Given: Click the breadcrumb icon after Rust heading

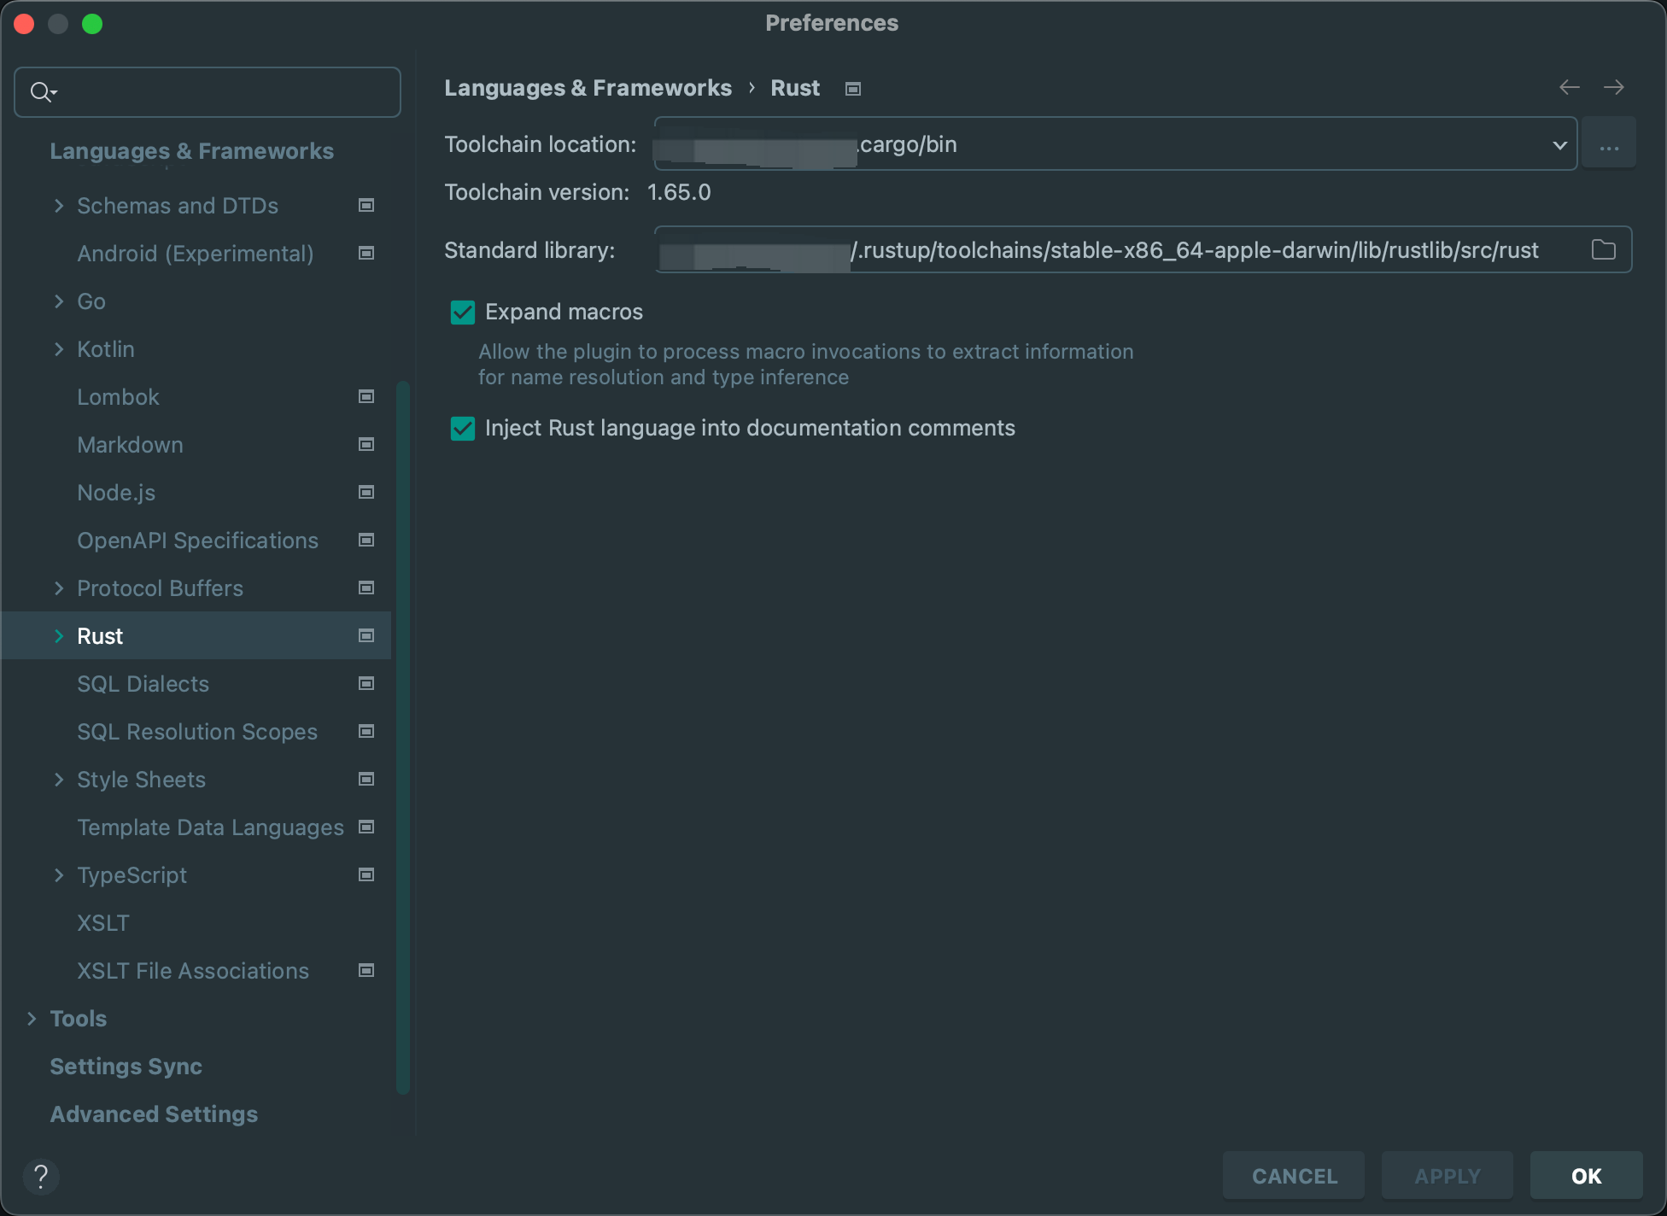Looking at the screenshot, I should click(851, 88).
